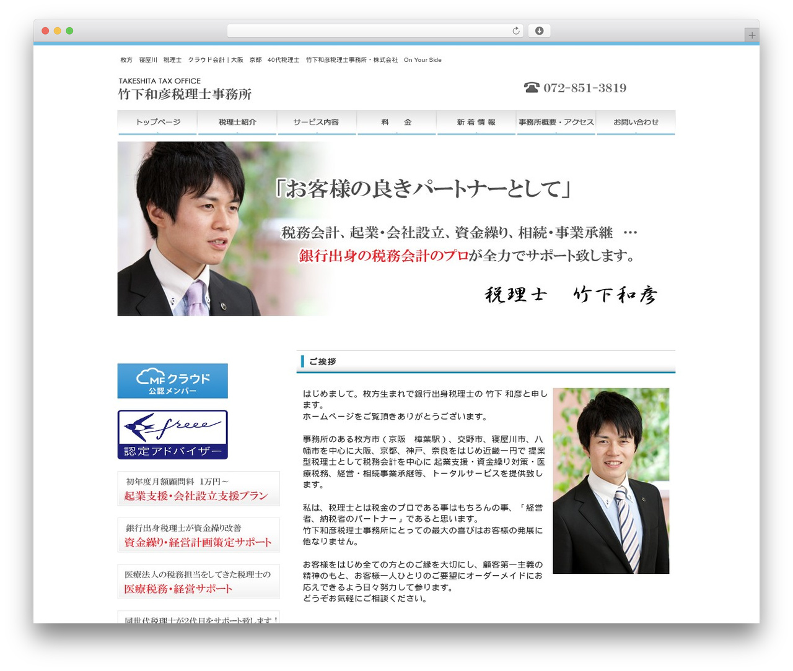Click the paragraph starting 事務所のある枚方市
793x671 pixels.
pos(424,462)
